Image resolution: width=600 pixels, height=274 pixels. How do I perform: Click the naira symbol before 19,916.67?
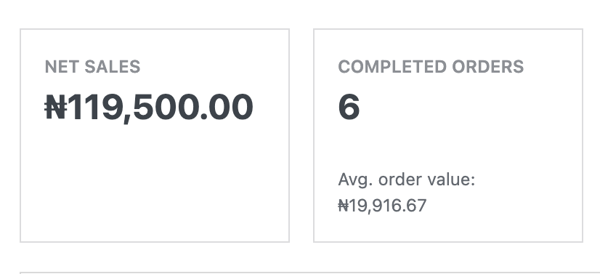[344, 206]
